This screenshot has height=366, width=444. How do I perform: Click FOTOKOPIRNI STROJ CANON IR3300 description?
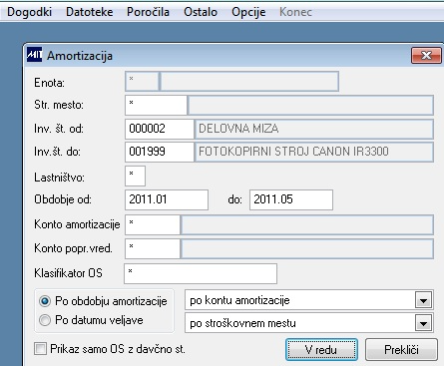(293, 152)
